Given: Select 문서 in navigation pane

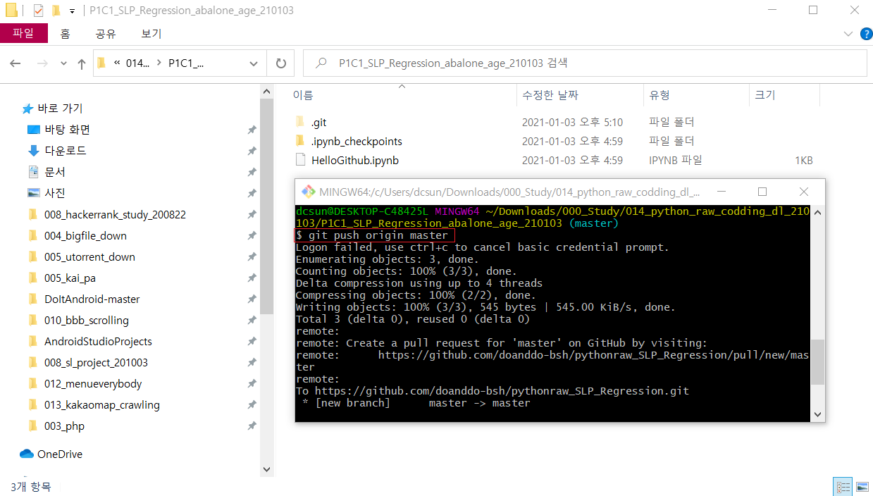Looking at the screenshot, I should tap(55, 172).
